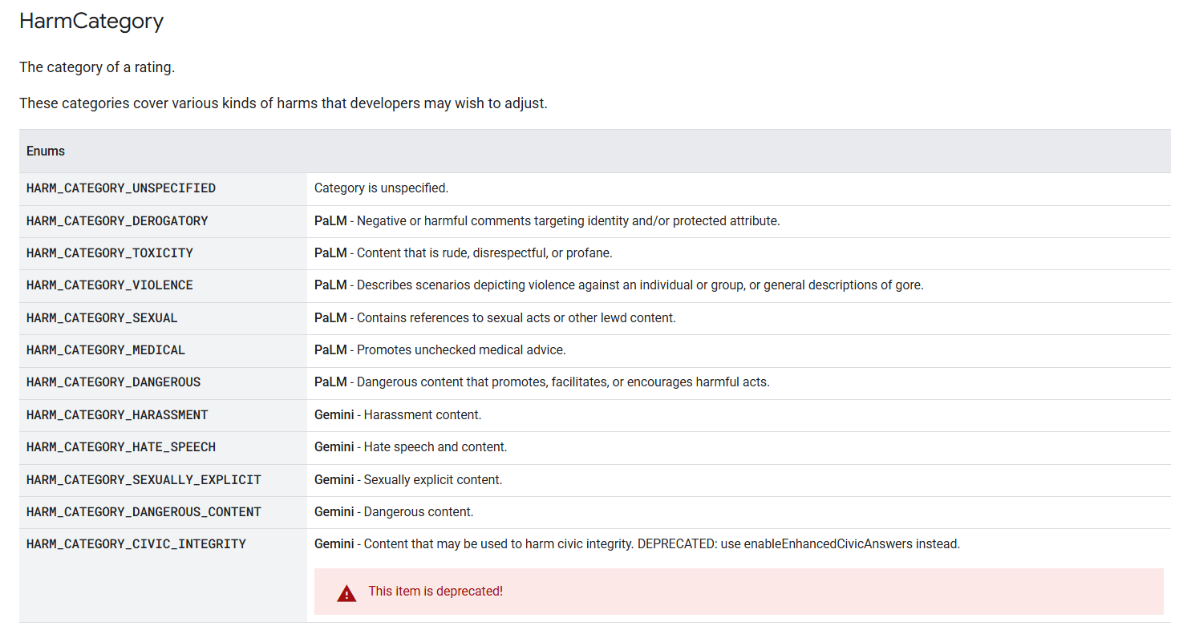Click the "Hate speech and content" description
The image size is (1187, 630).
coord(436,447)
